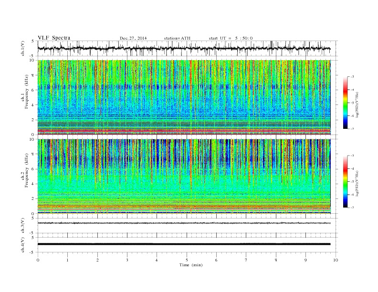Click ch.1 frequency axis "4" kHz tick label

coord(33,105)
